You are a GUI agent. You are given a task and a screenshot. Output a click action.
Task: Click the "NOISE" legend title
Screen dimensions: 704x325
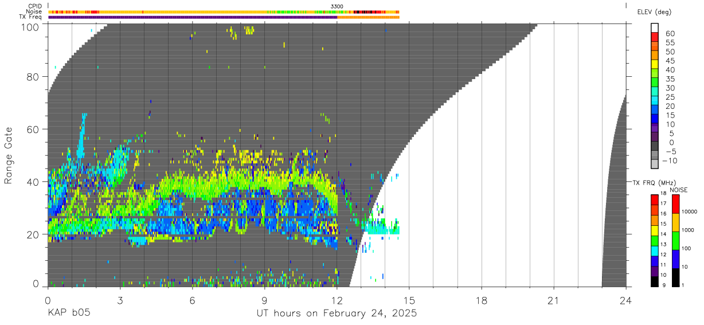[x=679, y=190]
